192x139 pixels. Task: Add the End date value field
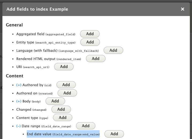[114, 134]
